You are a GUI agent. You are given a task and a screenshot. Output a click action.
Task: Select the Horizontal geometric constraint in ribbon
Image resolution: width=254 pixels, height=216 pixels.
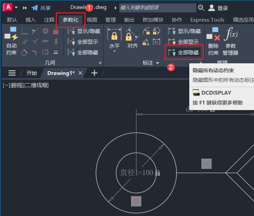[x=45, y=41]
